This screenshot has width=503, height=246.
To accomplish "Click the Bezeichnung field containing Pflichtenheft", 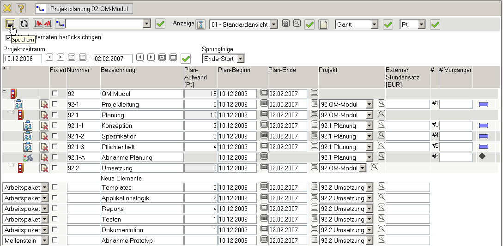I will 141,147.
